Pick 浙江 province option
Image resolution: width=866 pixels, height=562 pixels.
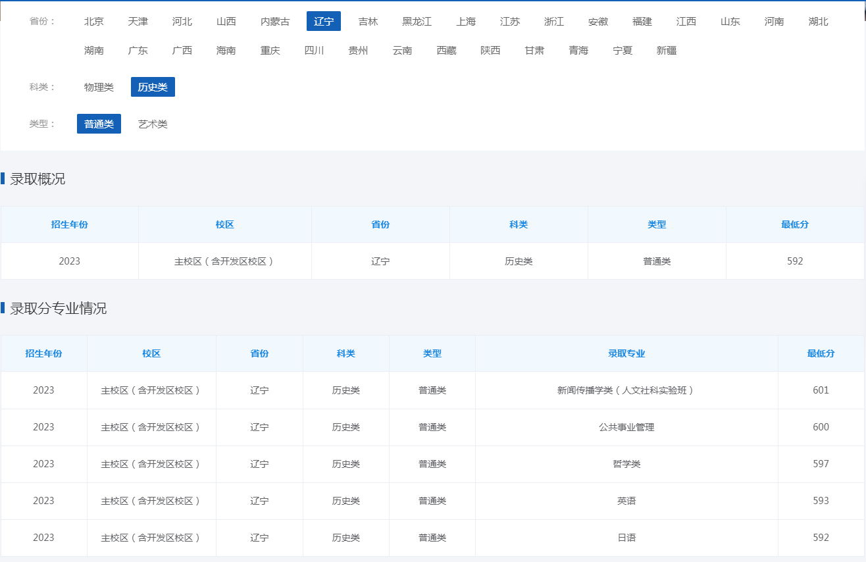(554, 22)
